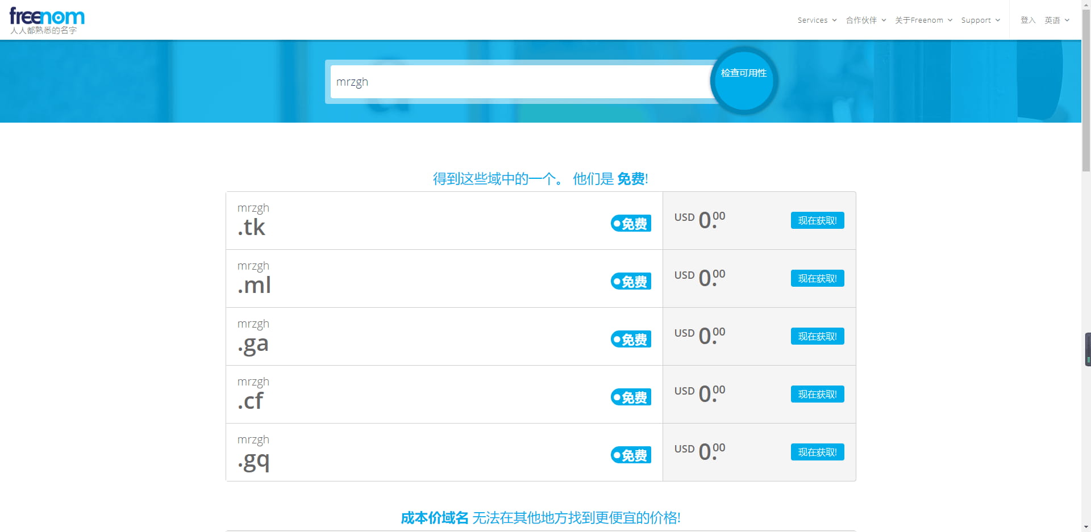The width and height of the screenshot is (1091, 532).
Task: Expand the 关于Freenom menu
Action: [923, 20]
